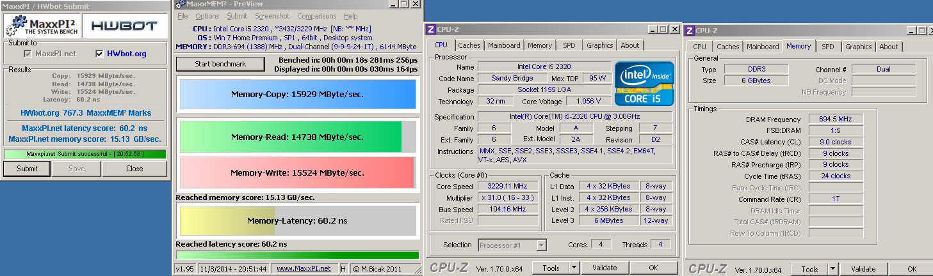Click the DRAM Frequency 694.5 MHz field

point(836,119)
